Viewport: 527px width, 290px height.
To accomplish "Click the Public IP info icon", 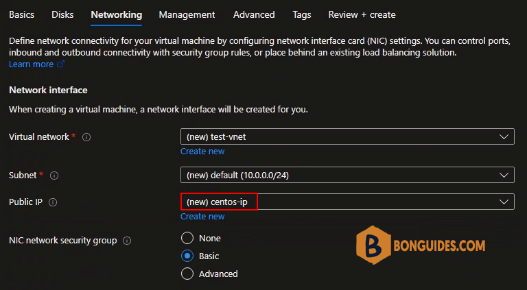I will (x=53, y=202).
